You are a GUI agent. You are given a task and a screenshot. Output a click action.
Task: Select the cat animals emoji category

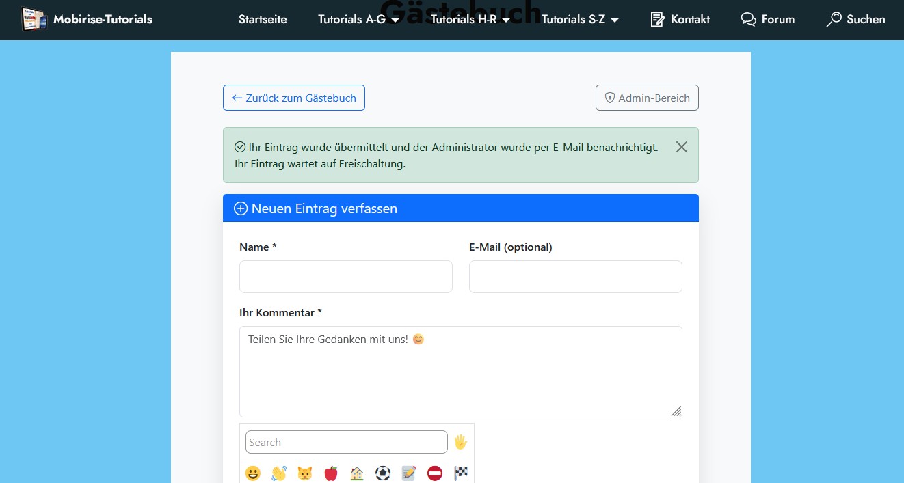pyautogui.click(x=305, y=473)
